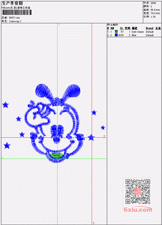Click the width value 74.2 mm
This screenshot has height=225, width=162.
[155, 13]
